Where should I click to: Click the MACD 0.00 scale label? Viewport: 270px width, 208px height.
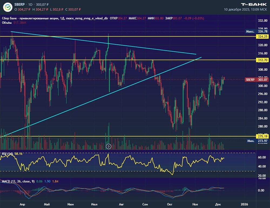pyautogui.click(x=261, y=190)
